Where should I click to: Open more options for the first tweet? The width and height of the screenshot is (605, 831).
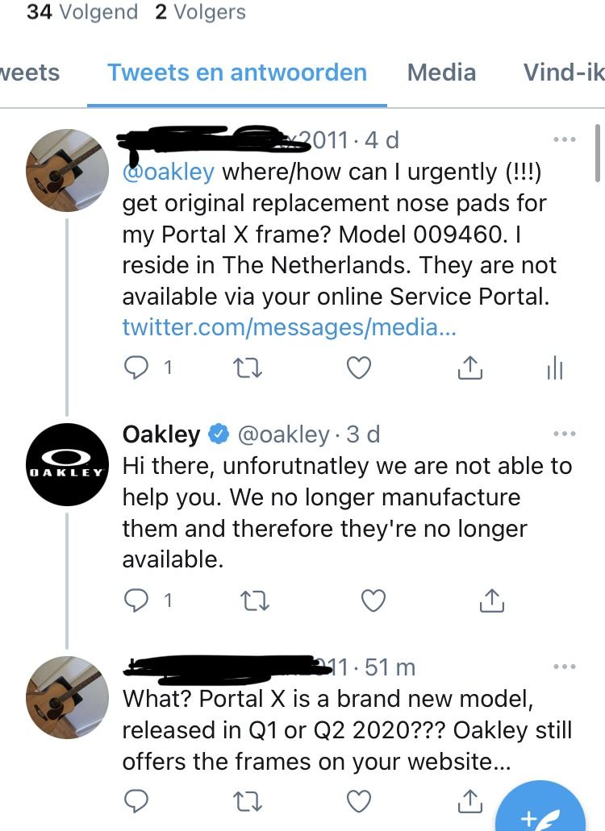click(565, 140)
